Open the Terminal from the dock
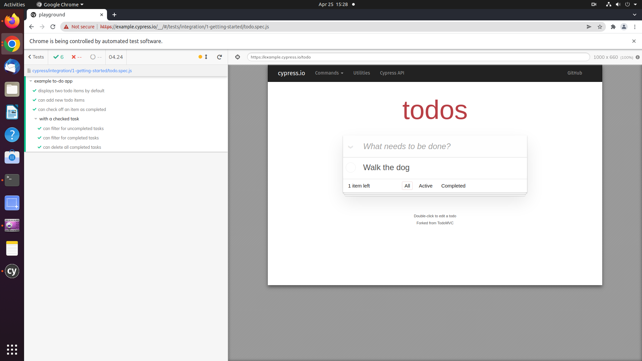642x361 pixels. pyautogui.click(x=12, y=180)
